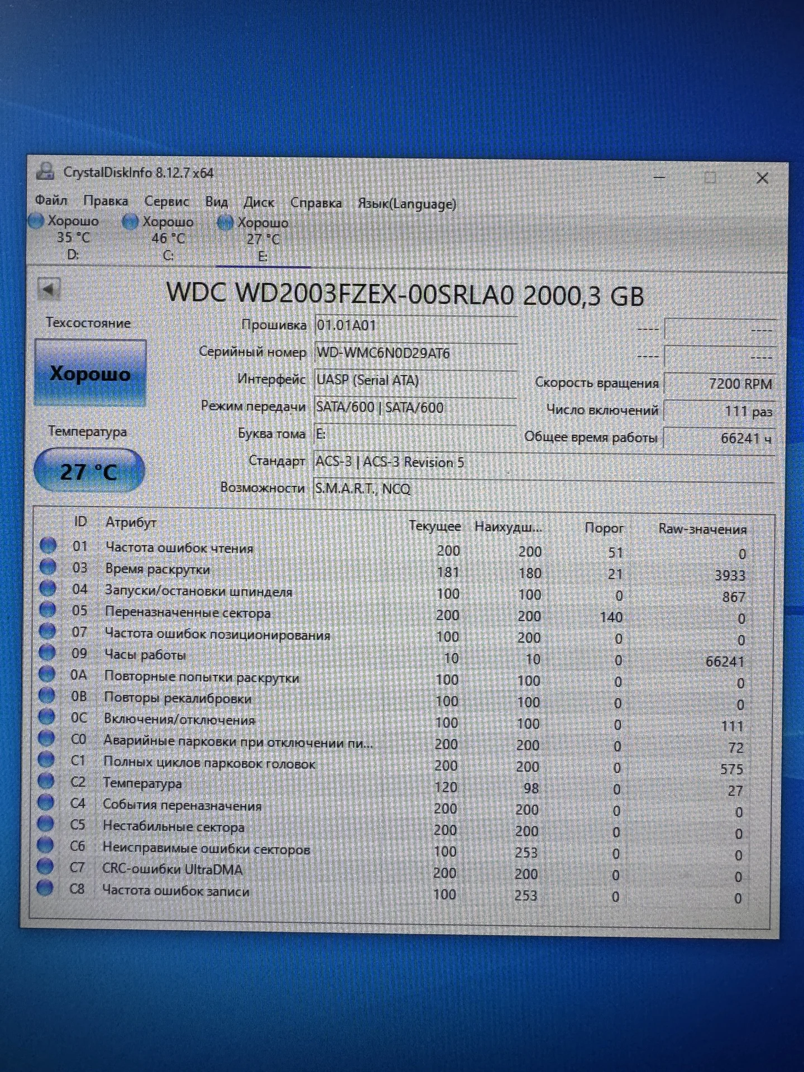
Task: Click status icon for attribute 0A
Action: (47, 674)
